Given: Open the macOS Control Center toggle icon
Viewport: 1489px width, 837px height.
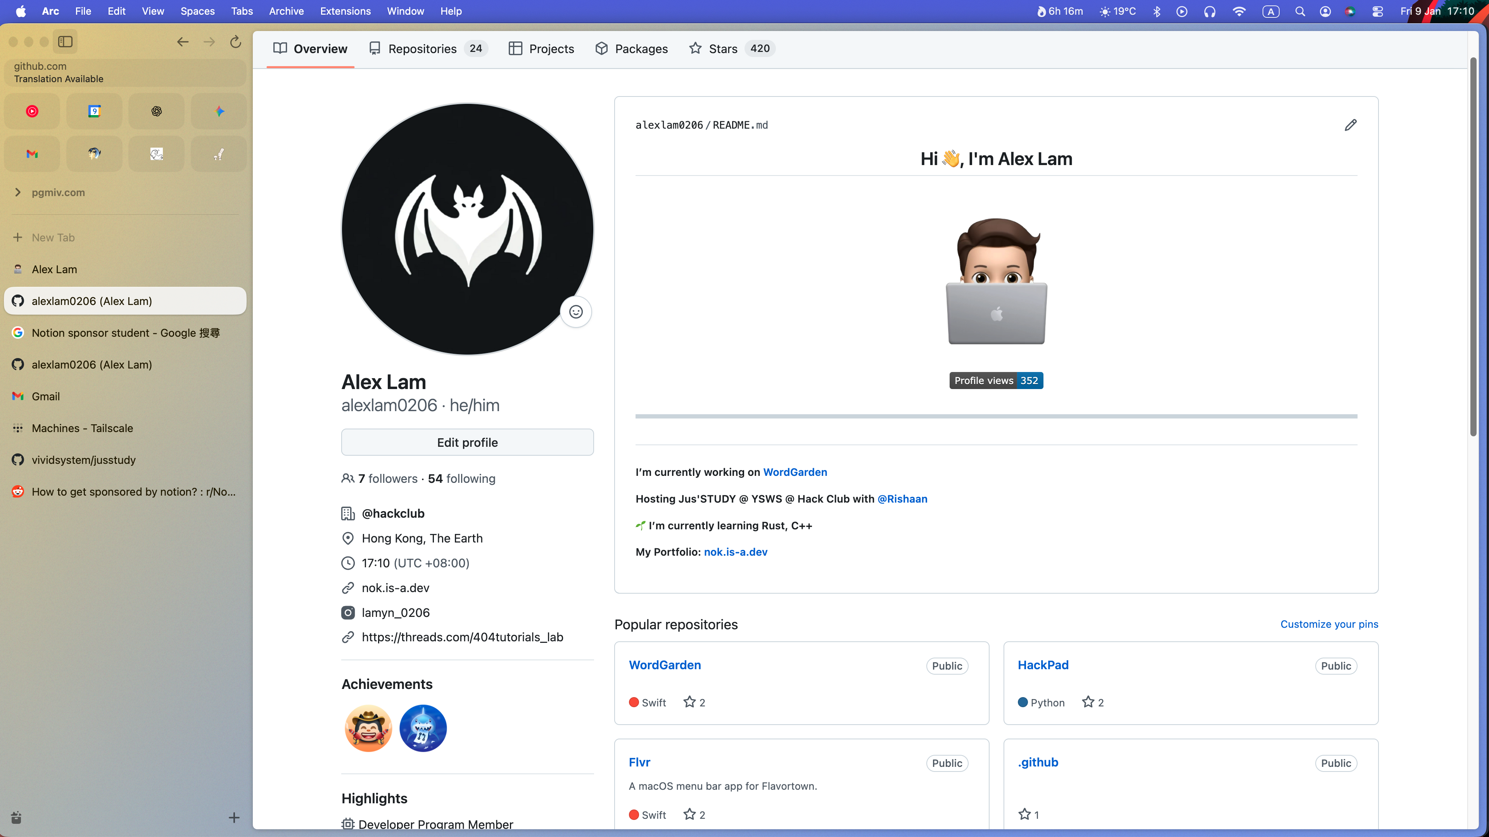Looking at the screenshot, I should click(x=1377, y=12).
